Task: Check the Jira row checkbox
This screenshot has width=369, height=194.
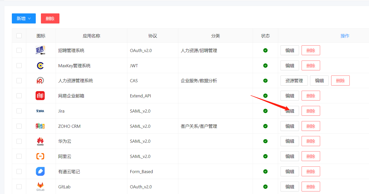Action: [x=19, y=111]
